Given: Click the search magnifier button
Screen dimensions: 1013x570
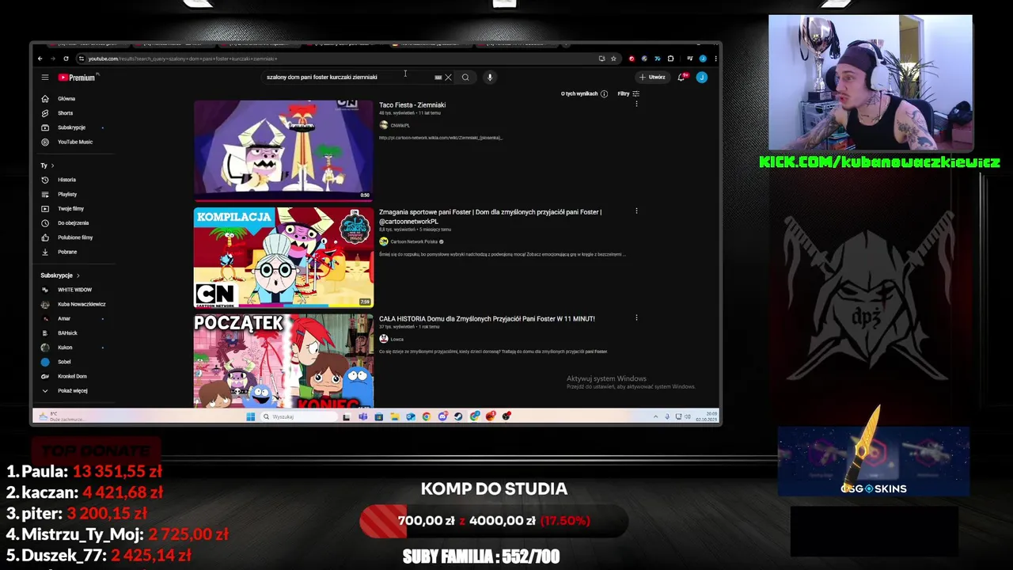Looking at the screenshot, I should coord(465,78).
